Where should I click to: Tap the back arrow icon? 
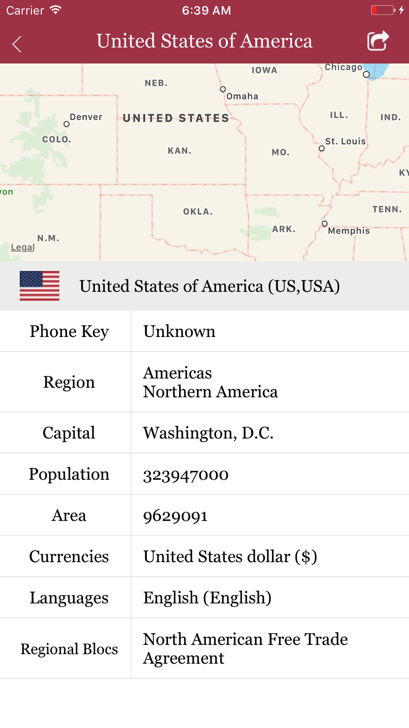click(x=17, y=44)
